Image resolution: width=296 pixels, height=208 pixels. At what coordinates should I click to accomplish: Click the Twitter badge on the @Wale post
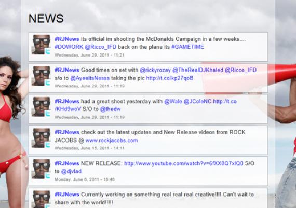click(48, 114)
